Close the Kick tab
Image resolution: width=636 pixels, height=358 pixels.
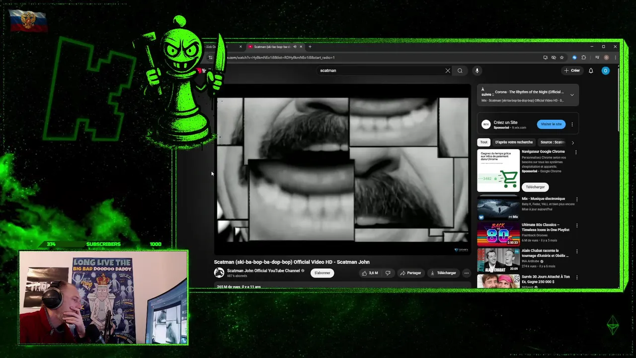click(x=240, y=47)
